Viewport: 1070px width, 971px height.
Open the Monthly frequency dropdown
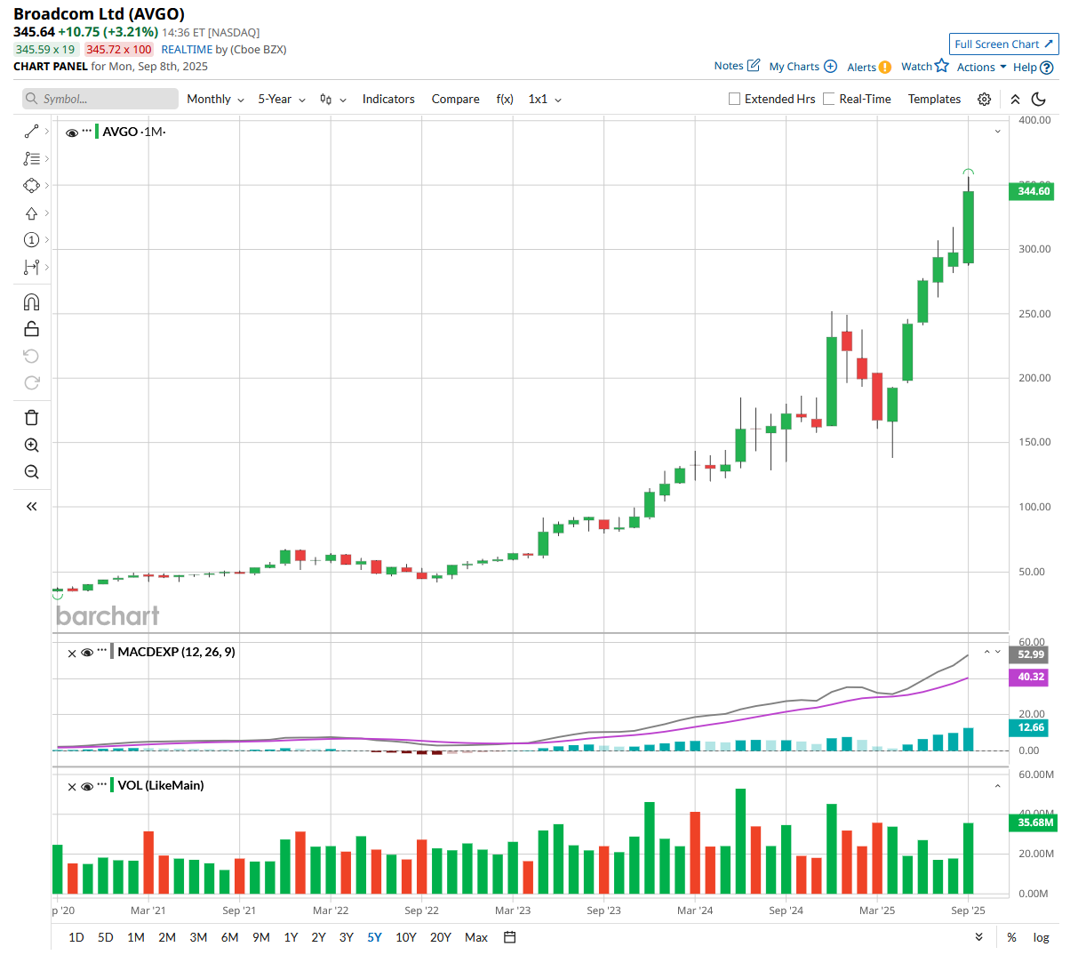point(215,99)
